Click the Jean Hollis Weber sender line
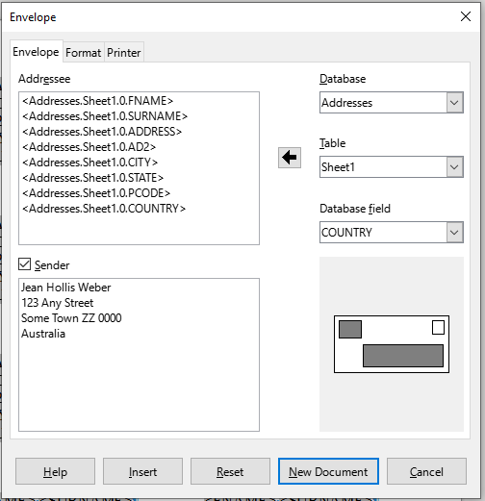Image resolution: width=485 pixels, height=501 pixels. [66, 288]
